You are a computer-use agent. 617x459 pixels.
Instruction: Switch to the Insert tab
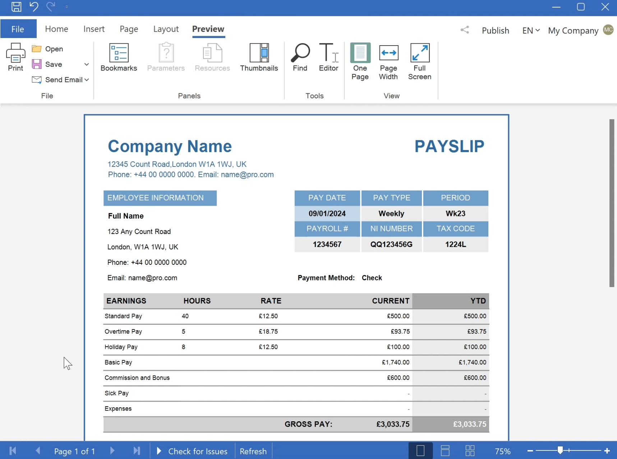point(94,29)
